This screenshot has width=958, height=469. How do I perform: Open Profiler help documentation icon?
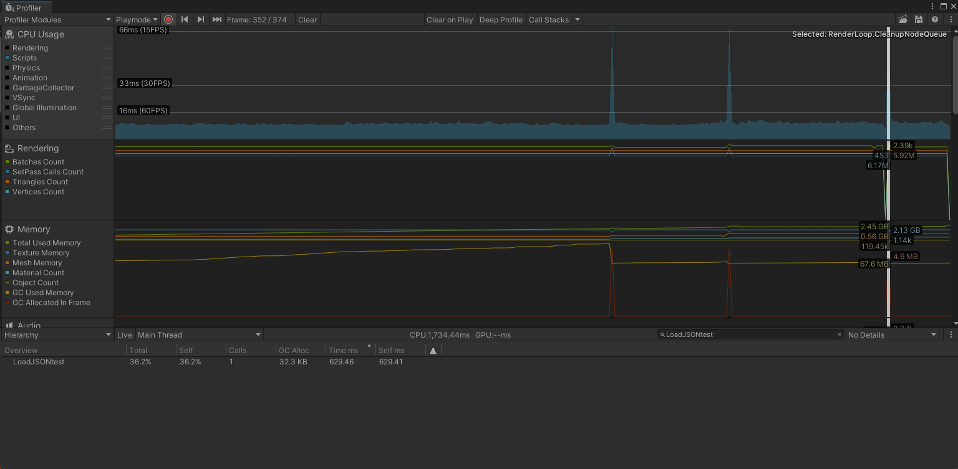(x=935, y=19)
